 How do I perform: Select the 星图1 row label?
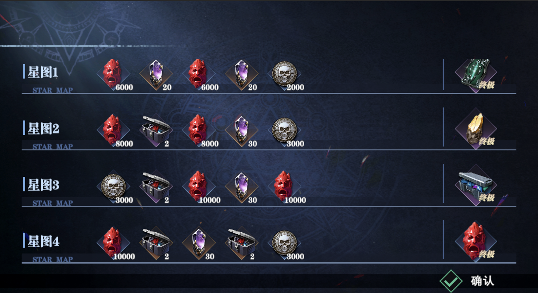tap(43, 72)
